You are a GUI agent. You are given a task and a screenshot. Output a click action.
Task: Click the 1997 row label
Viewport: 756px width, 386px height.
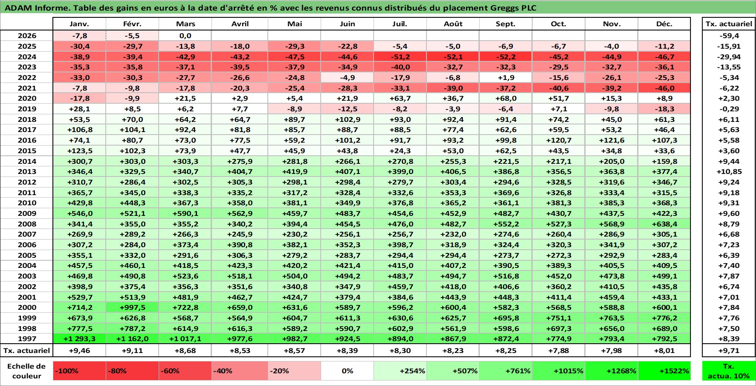[x=27, y=339]
